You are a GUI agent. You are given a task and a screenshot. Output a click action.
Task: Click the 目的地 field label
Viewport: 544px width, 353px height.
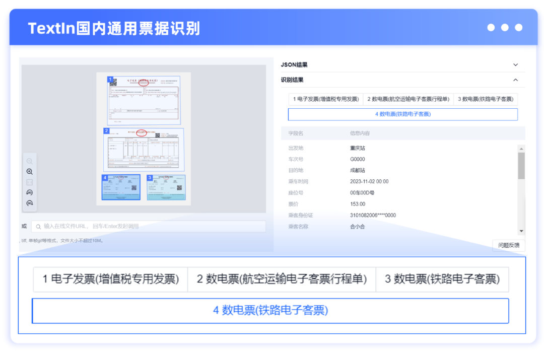(x=296, y=170)
